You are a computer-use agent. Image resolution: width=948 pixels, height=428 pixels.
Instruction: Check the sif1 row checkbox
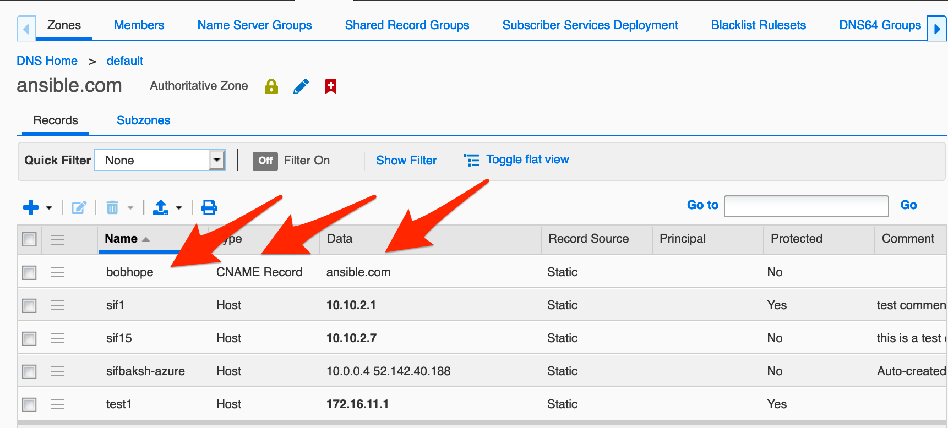tap(29, 305)
